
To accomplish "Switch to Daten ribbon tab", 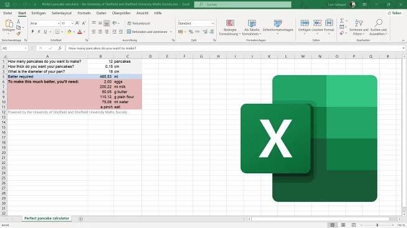I will point(101,13).
